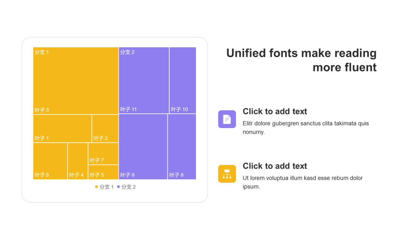Select the 叶子 3 treemap block
Screen dimensions: 402x226
pos(76,81)
